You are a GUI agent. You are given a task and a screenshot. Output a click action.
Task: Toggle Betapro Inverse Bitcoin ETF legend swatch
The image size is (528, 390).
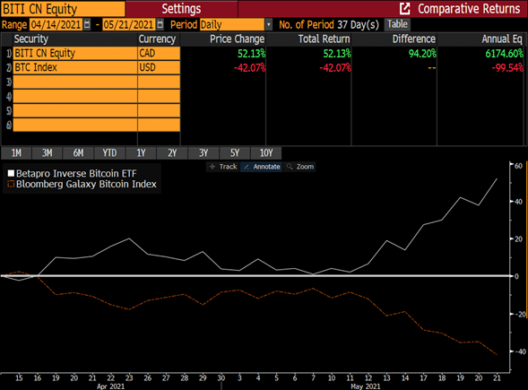[11, 173]
